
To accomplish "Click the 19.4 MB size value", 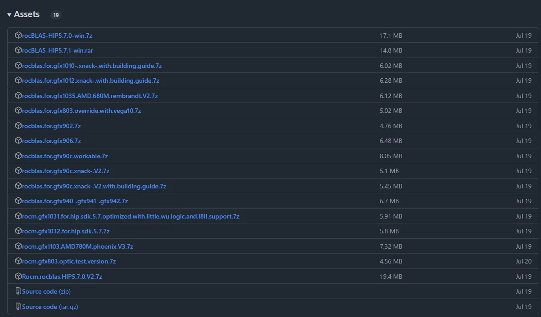I will 391,277.
